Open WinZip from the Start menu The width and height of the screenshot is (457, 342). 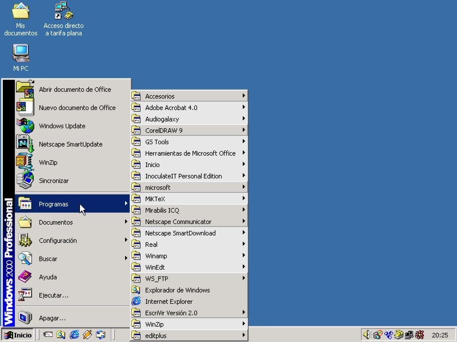pos(73,162)
